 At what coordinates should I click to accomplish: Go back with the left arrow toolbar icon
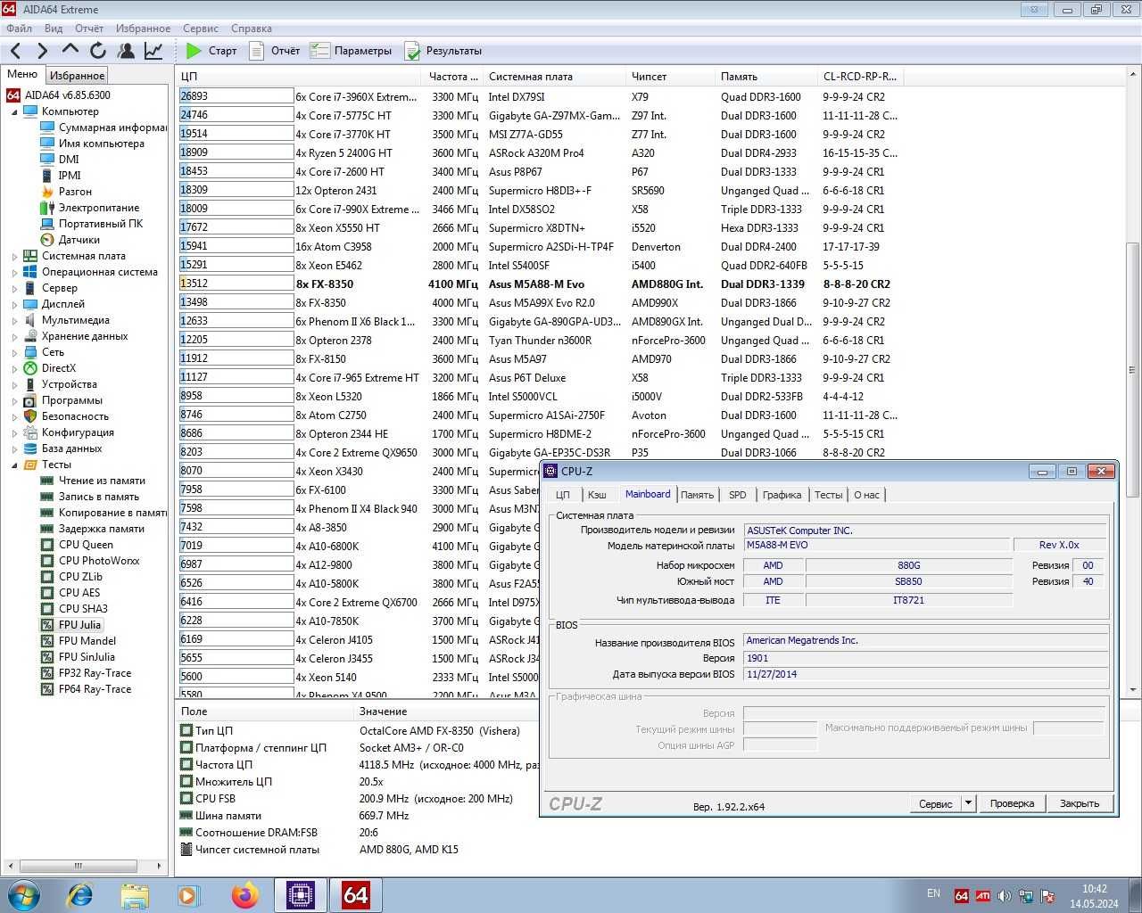(x=15, y=51)
